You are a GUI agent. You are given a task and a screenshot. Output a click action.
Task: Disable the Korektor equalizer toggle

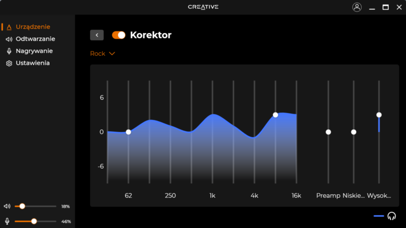pos(119,35)
